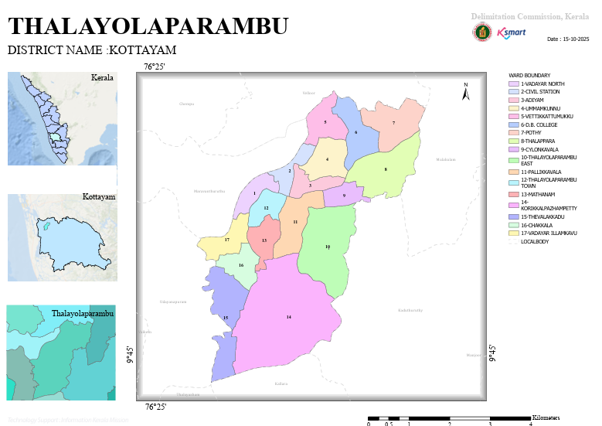602x426 pixels.
Task: Click the bottom 76°25' longitude label
Action: [155, 407]
